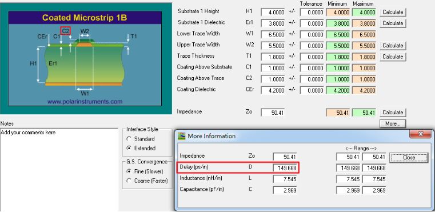Click the Minimum column header

pos(337,4)
